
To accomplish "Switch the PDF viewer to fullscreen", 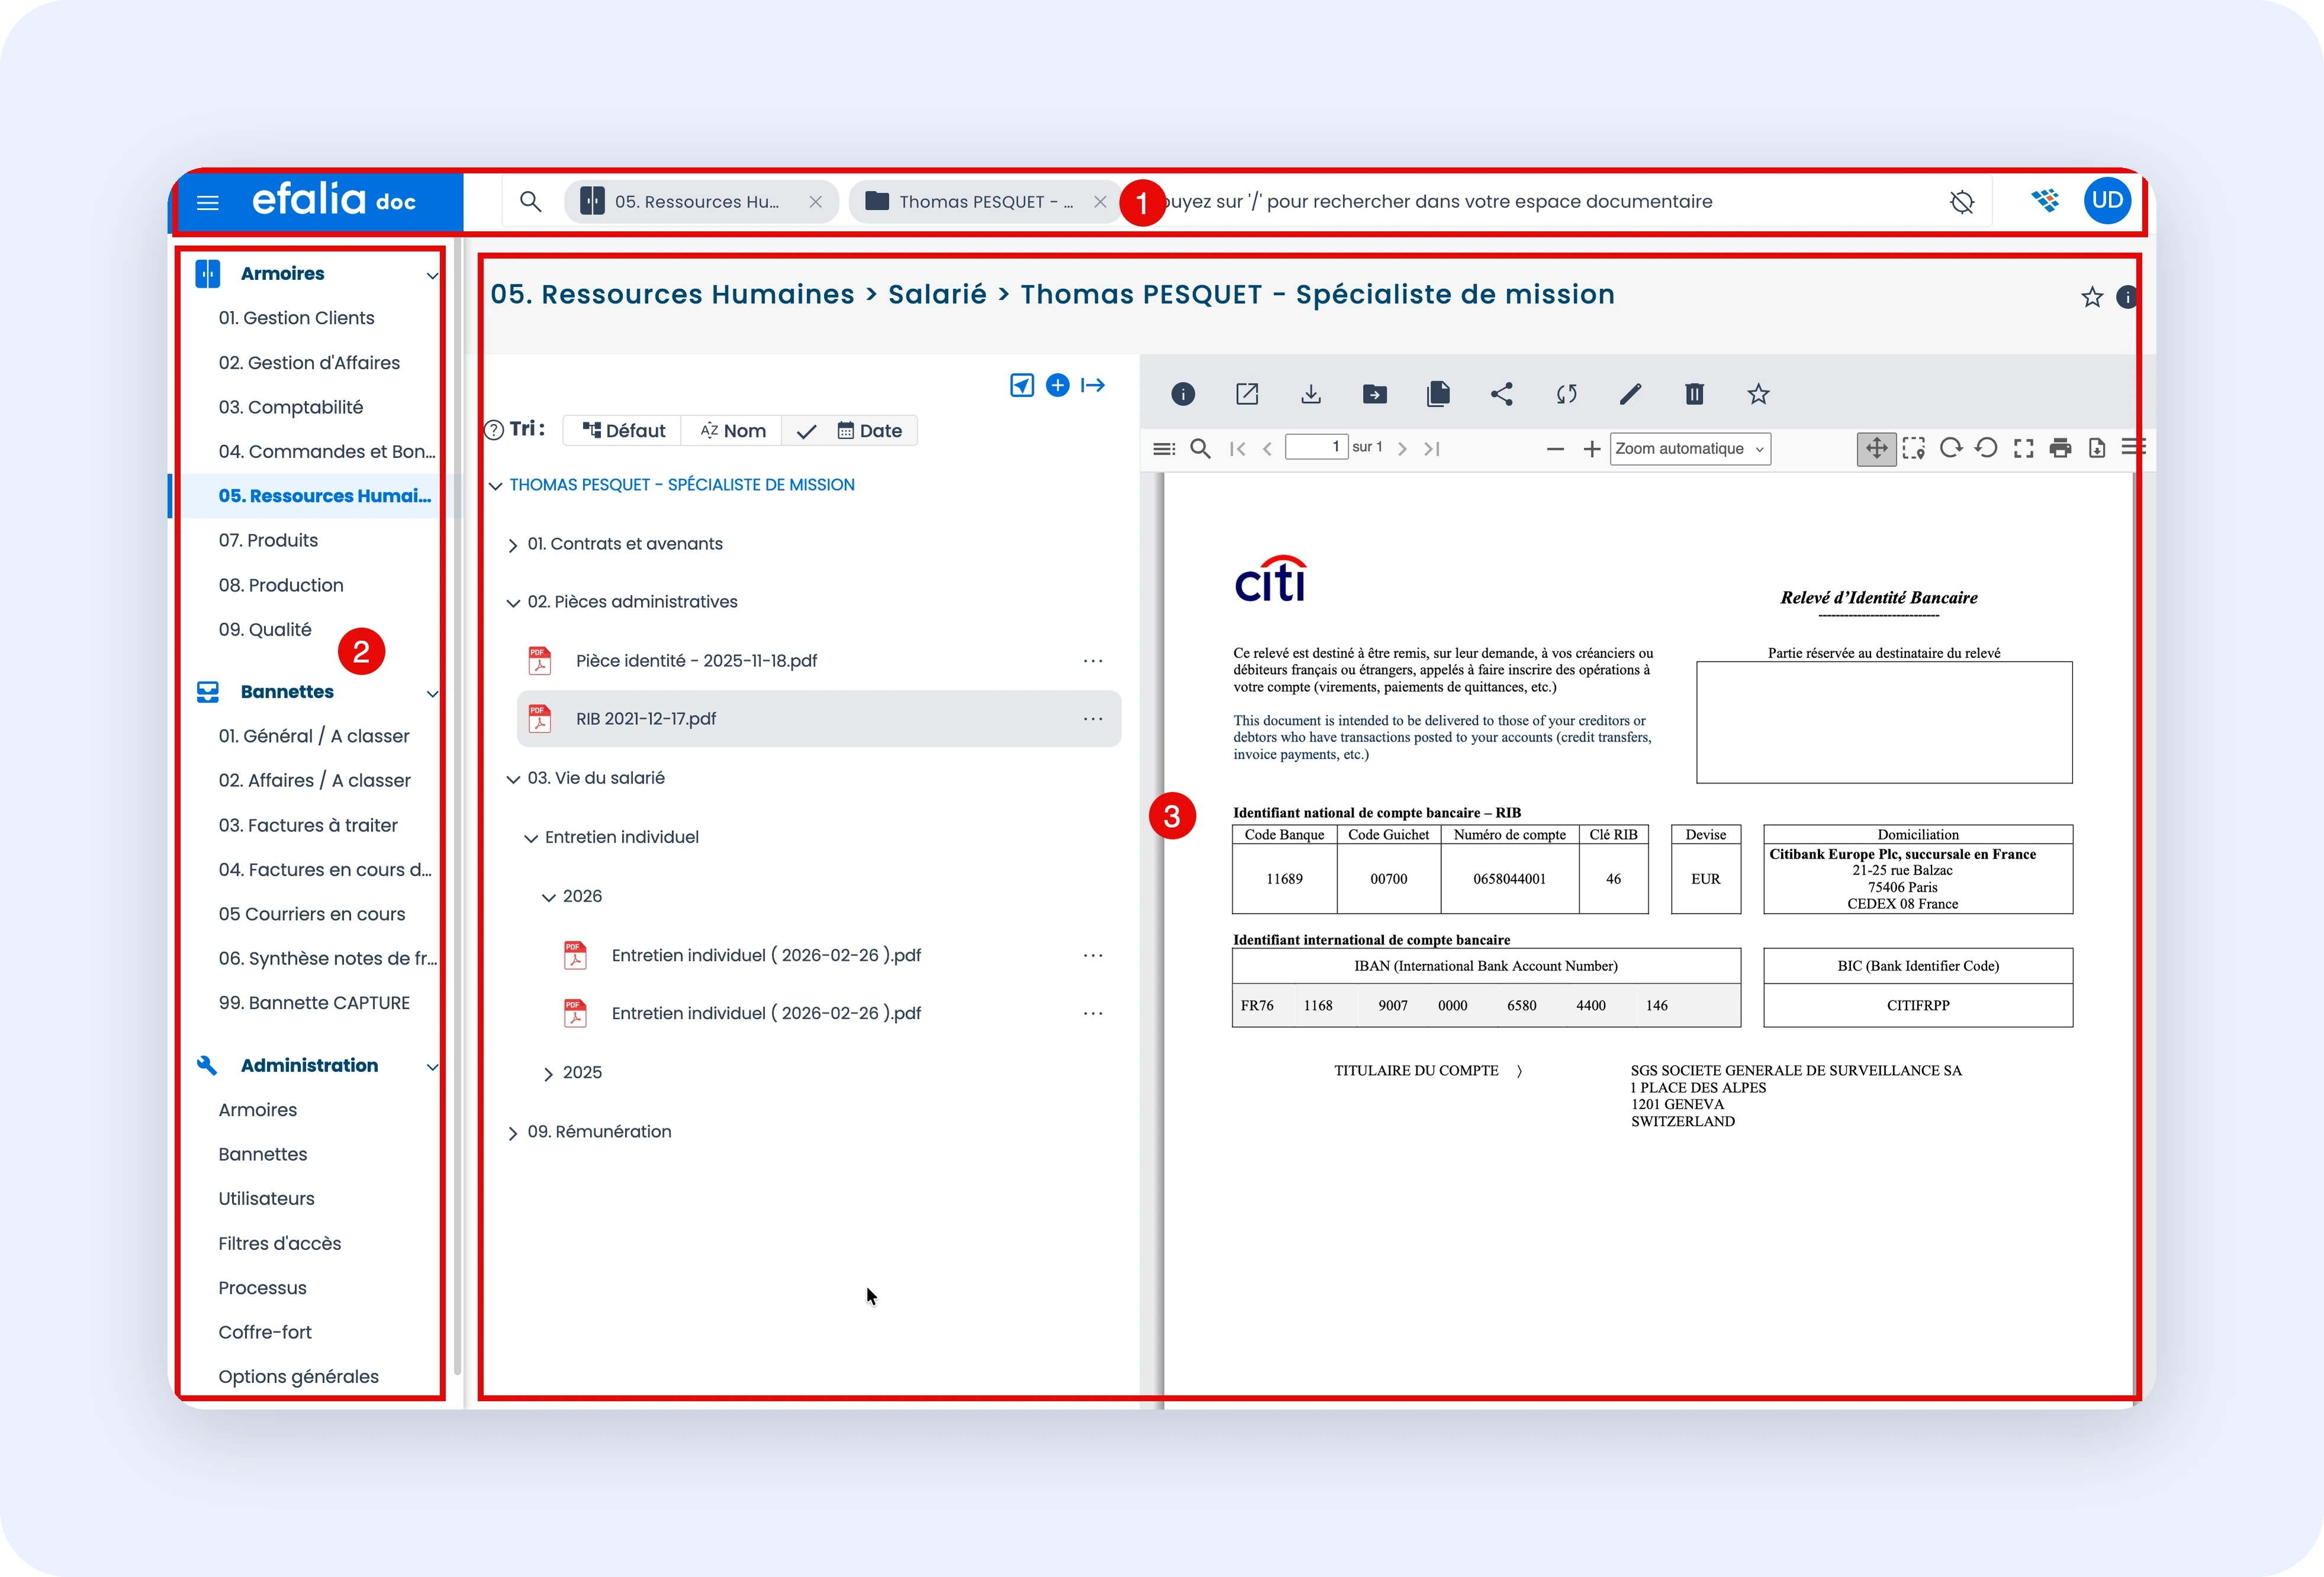I will click(x=2024, y=449).
